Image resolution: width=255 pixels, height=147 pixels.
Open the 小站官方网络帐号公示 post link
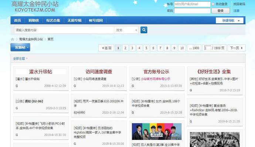(156, 79)
